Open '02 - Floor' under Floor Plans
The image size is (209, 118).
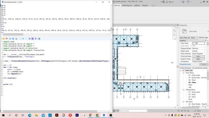coord(192,80)
